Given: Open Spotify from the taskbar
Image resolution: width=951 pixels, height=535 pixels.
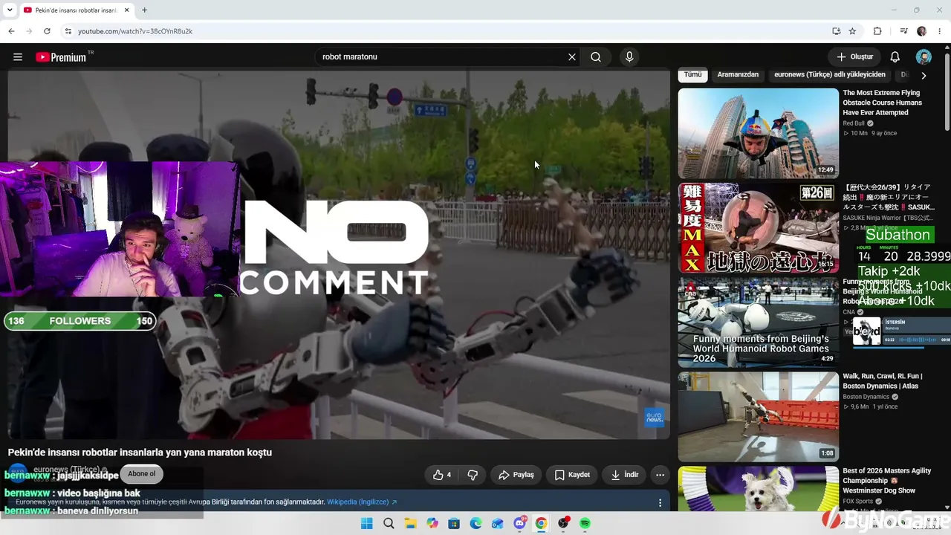Looking at the screenshot, I should coord(585,524).
